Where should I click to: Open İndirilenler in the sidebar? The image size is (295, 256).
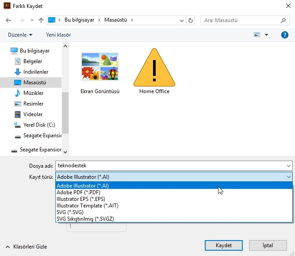coord(31,72)
